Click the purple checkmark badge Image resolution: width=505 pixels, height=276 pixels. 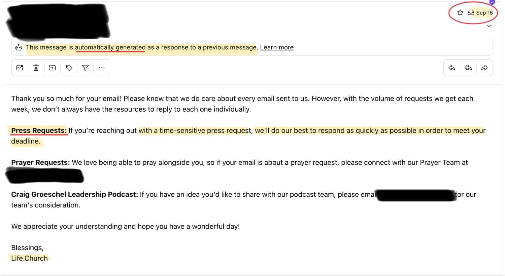(x=492, y=2)
